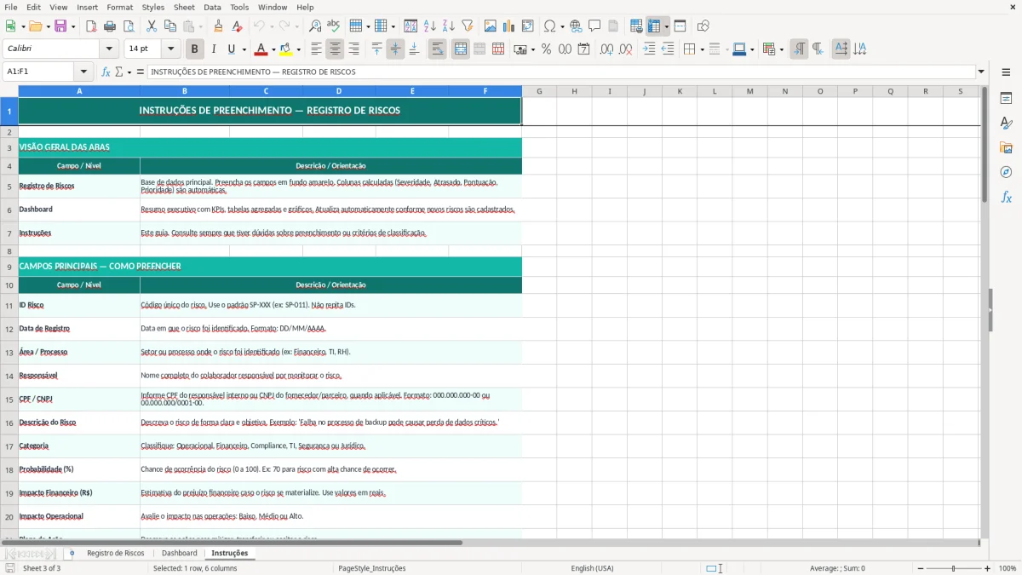Increase indent
This screenshot has height=575, width=1022.
tap(649, 49)
